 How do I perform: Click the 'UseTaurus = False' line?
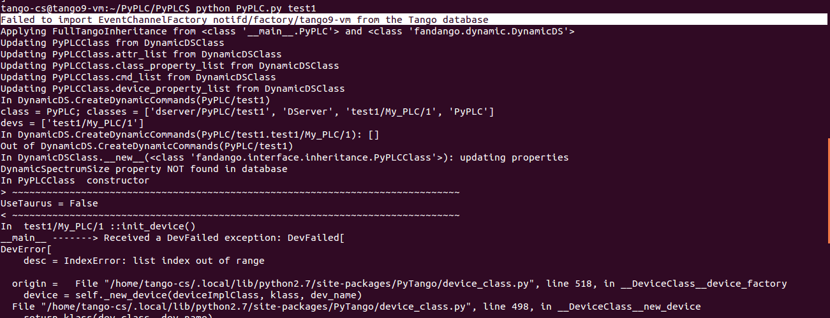(x=49, y=203)
